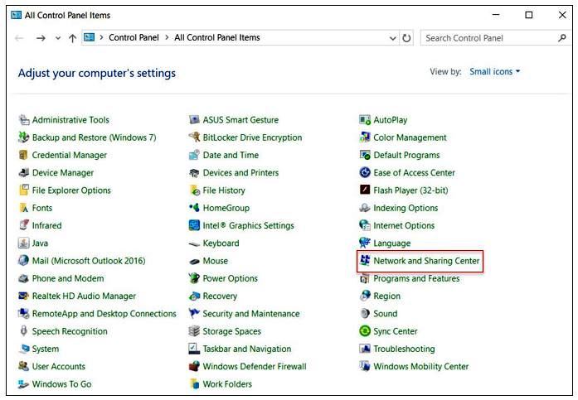Click the Devices and Printers icon
Image resolution: width=578 pixels, height=400 pixels.
tap(194, 172)
